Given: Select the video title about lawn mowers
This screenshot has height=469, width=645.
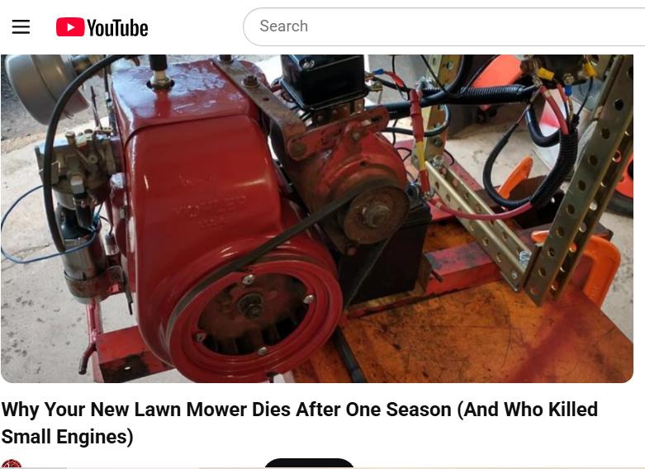Looking at the screenshot, I should [x=300, y=423].
